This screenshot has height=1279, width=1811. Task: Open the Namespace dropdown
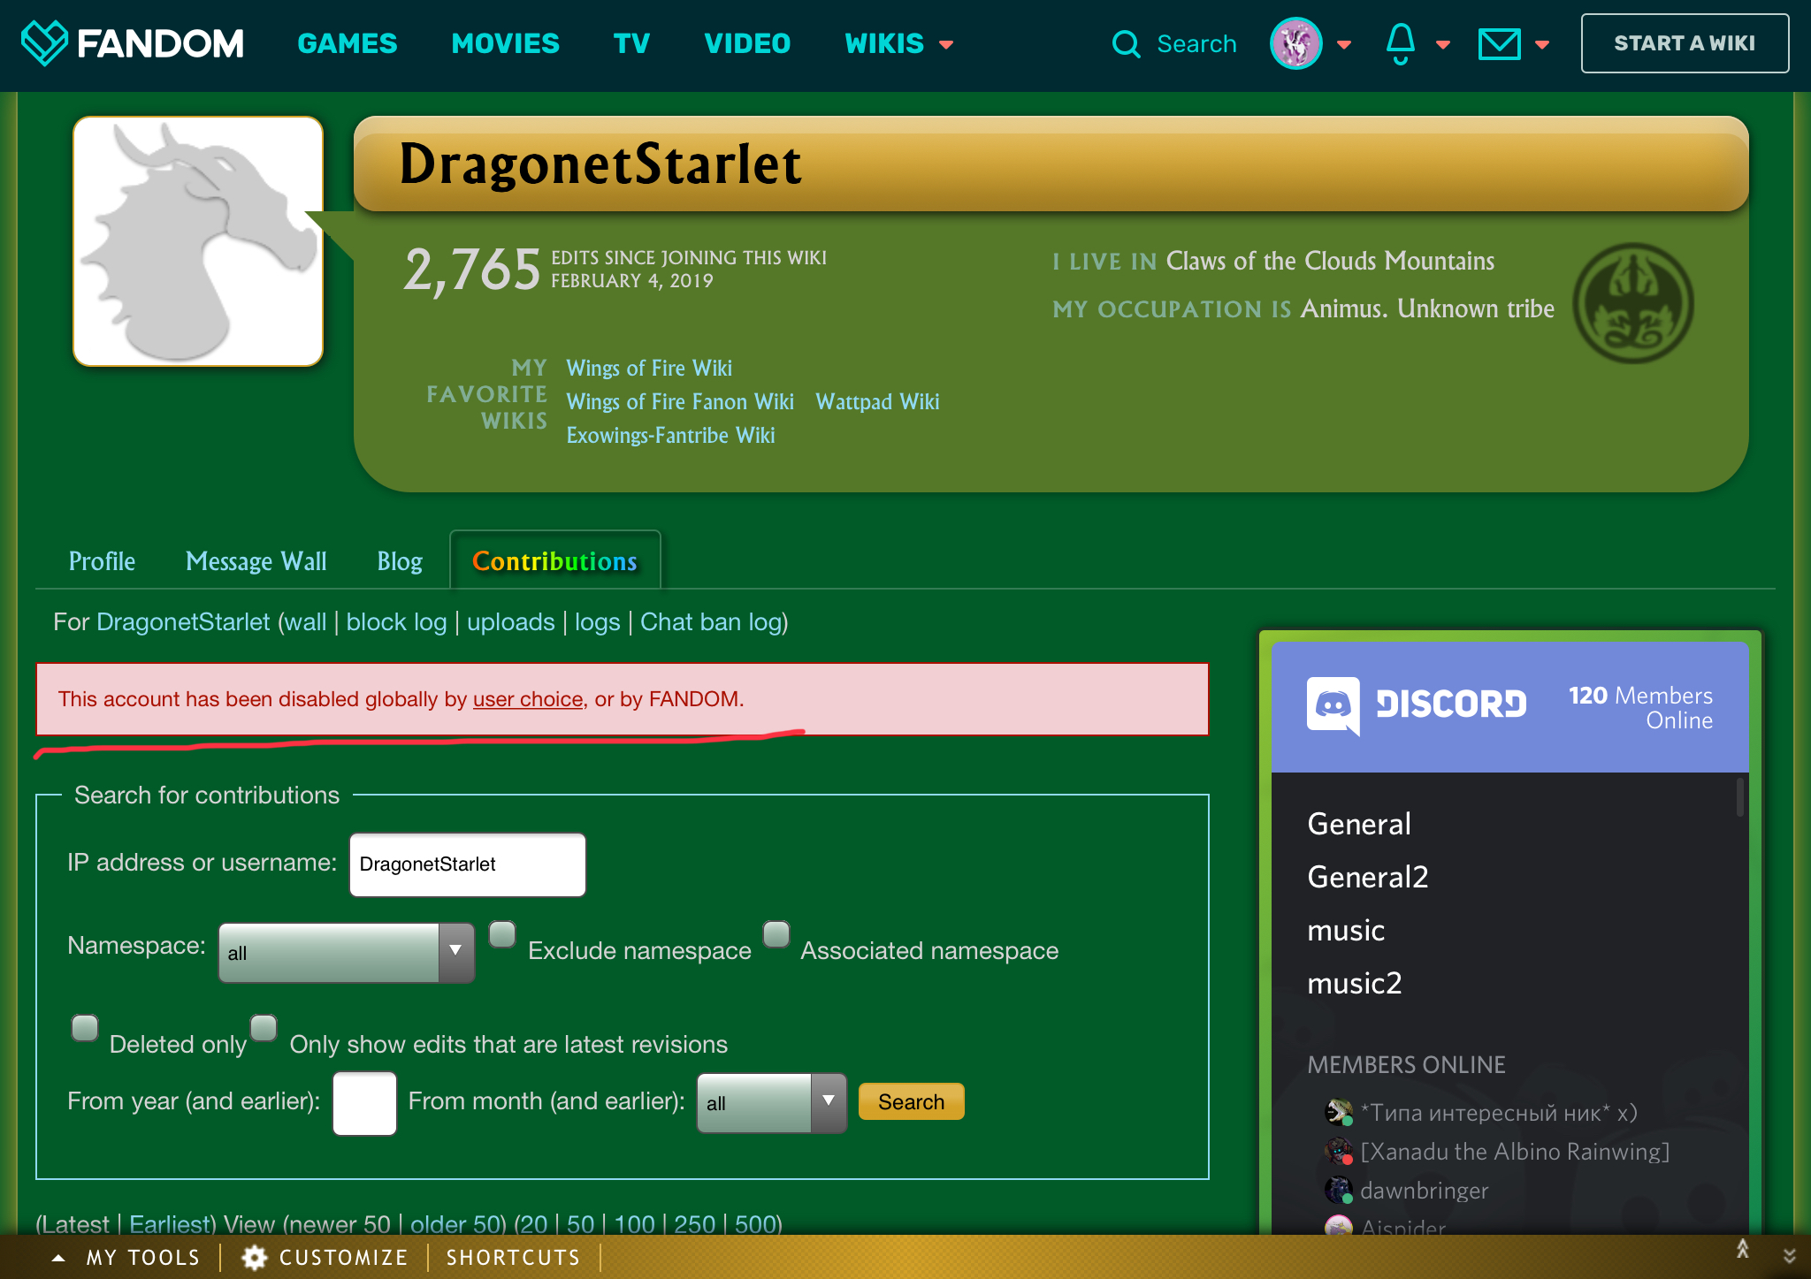pyautogui.click(x=346, y=952)
